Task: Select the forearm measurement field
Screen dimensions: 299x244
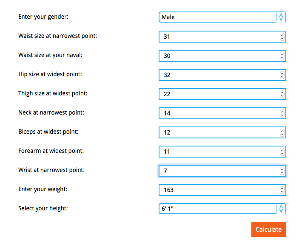Action: (219, 152)
